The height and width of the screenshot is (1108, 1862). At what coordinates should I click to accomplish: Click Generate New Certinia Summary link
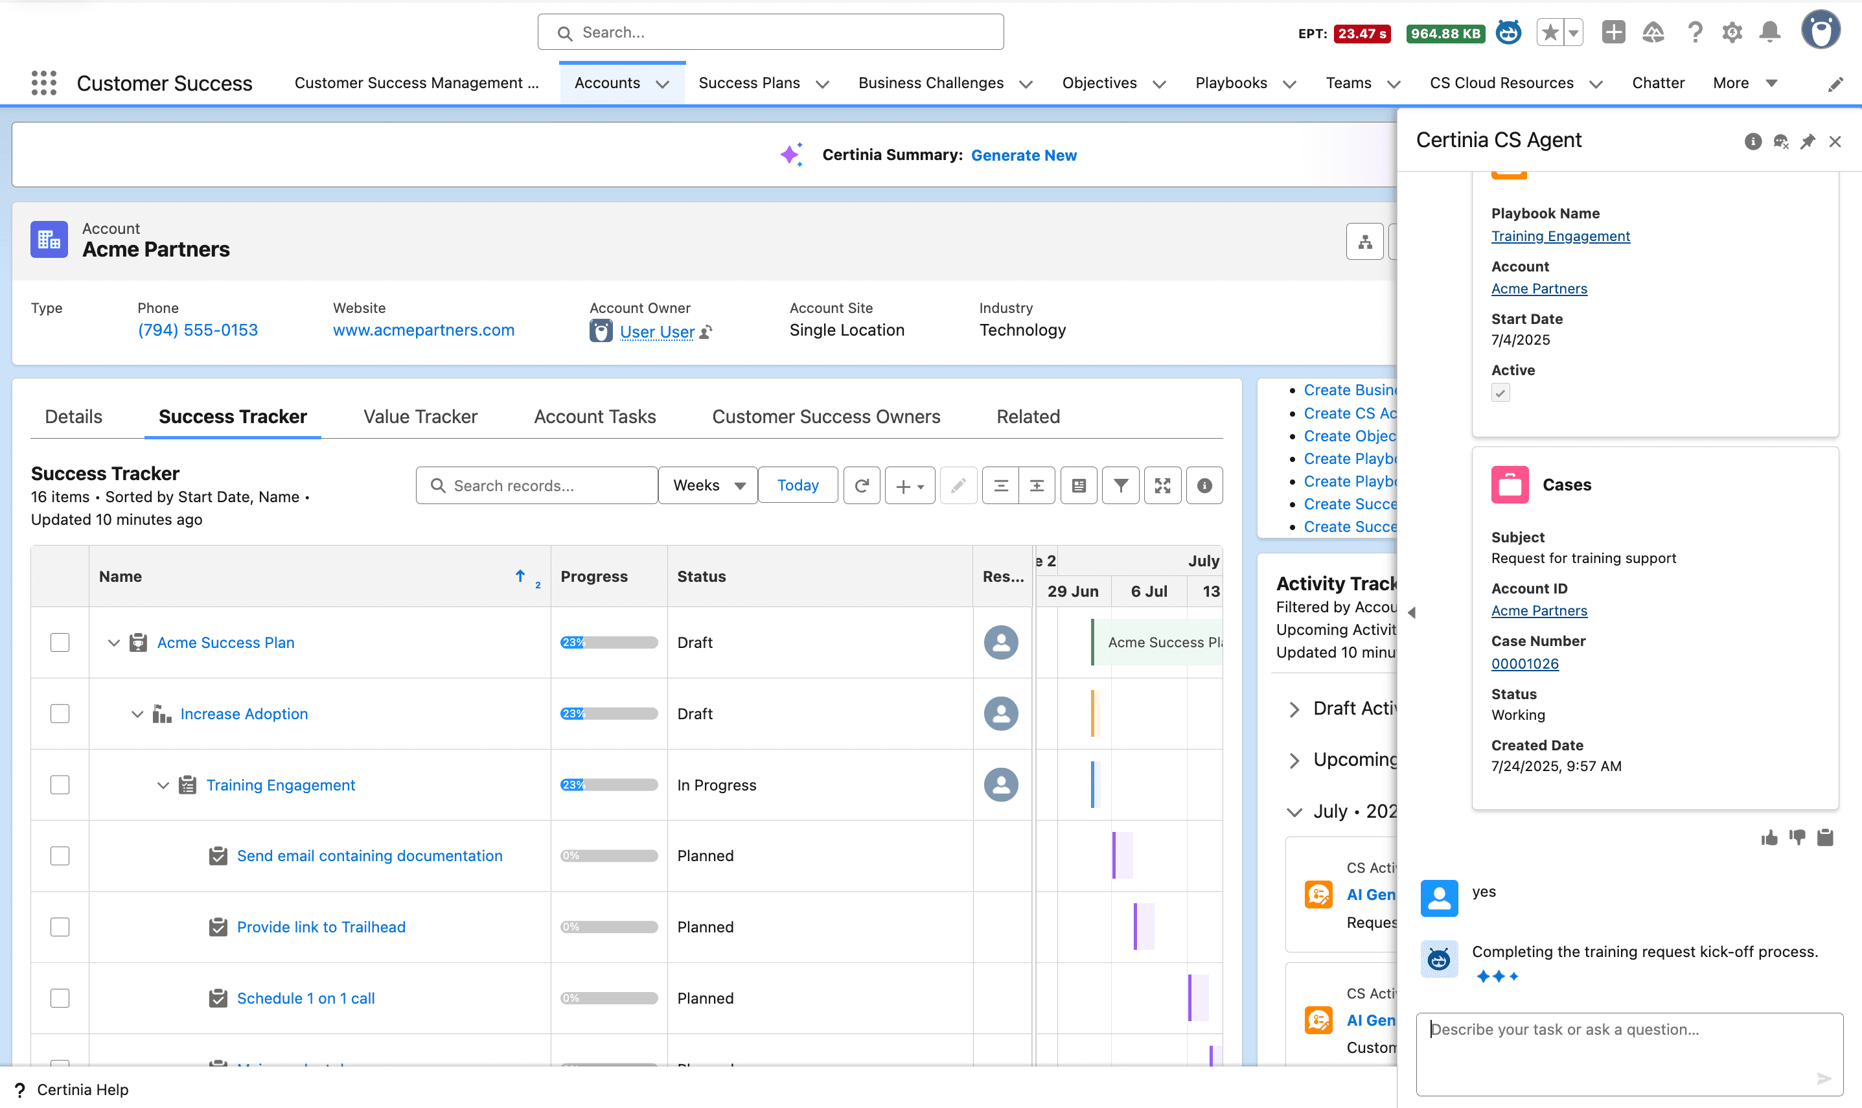(1023, 156)
